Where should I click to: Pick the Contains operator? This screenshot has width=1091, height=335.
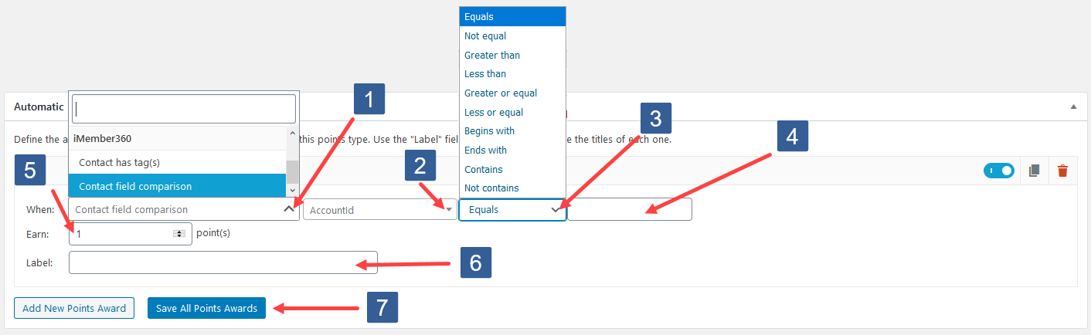[484, 169]
